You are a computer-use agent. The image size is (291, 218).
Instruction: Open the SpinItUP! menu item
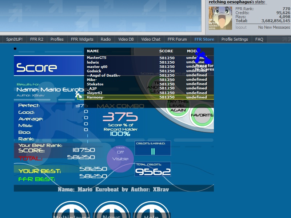14,39
